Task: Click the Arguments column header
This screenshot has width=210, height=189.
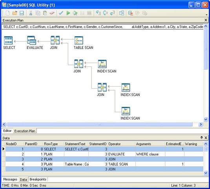Action: (x=150, y=144)
